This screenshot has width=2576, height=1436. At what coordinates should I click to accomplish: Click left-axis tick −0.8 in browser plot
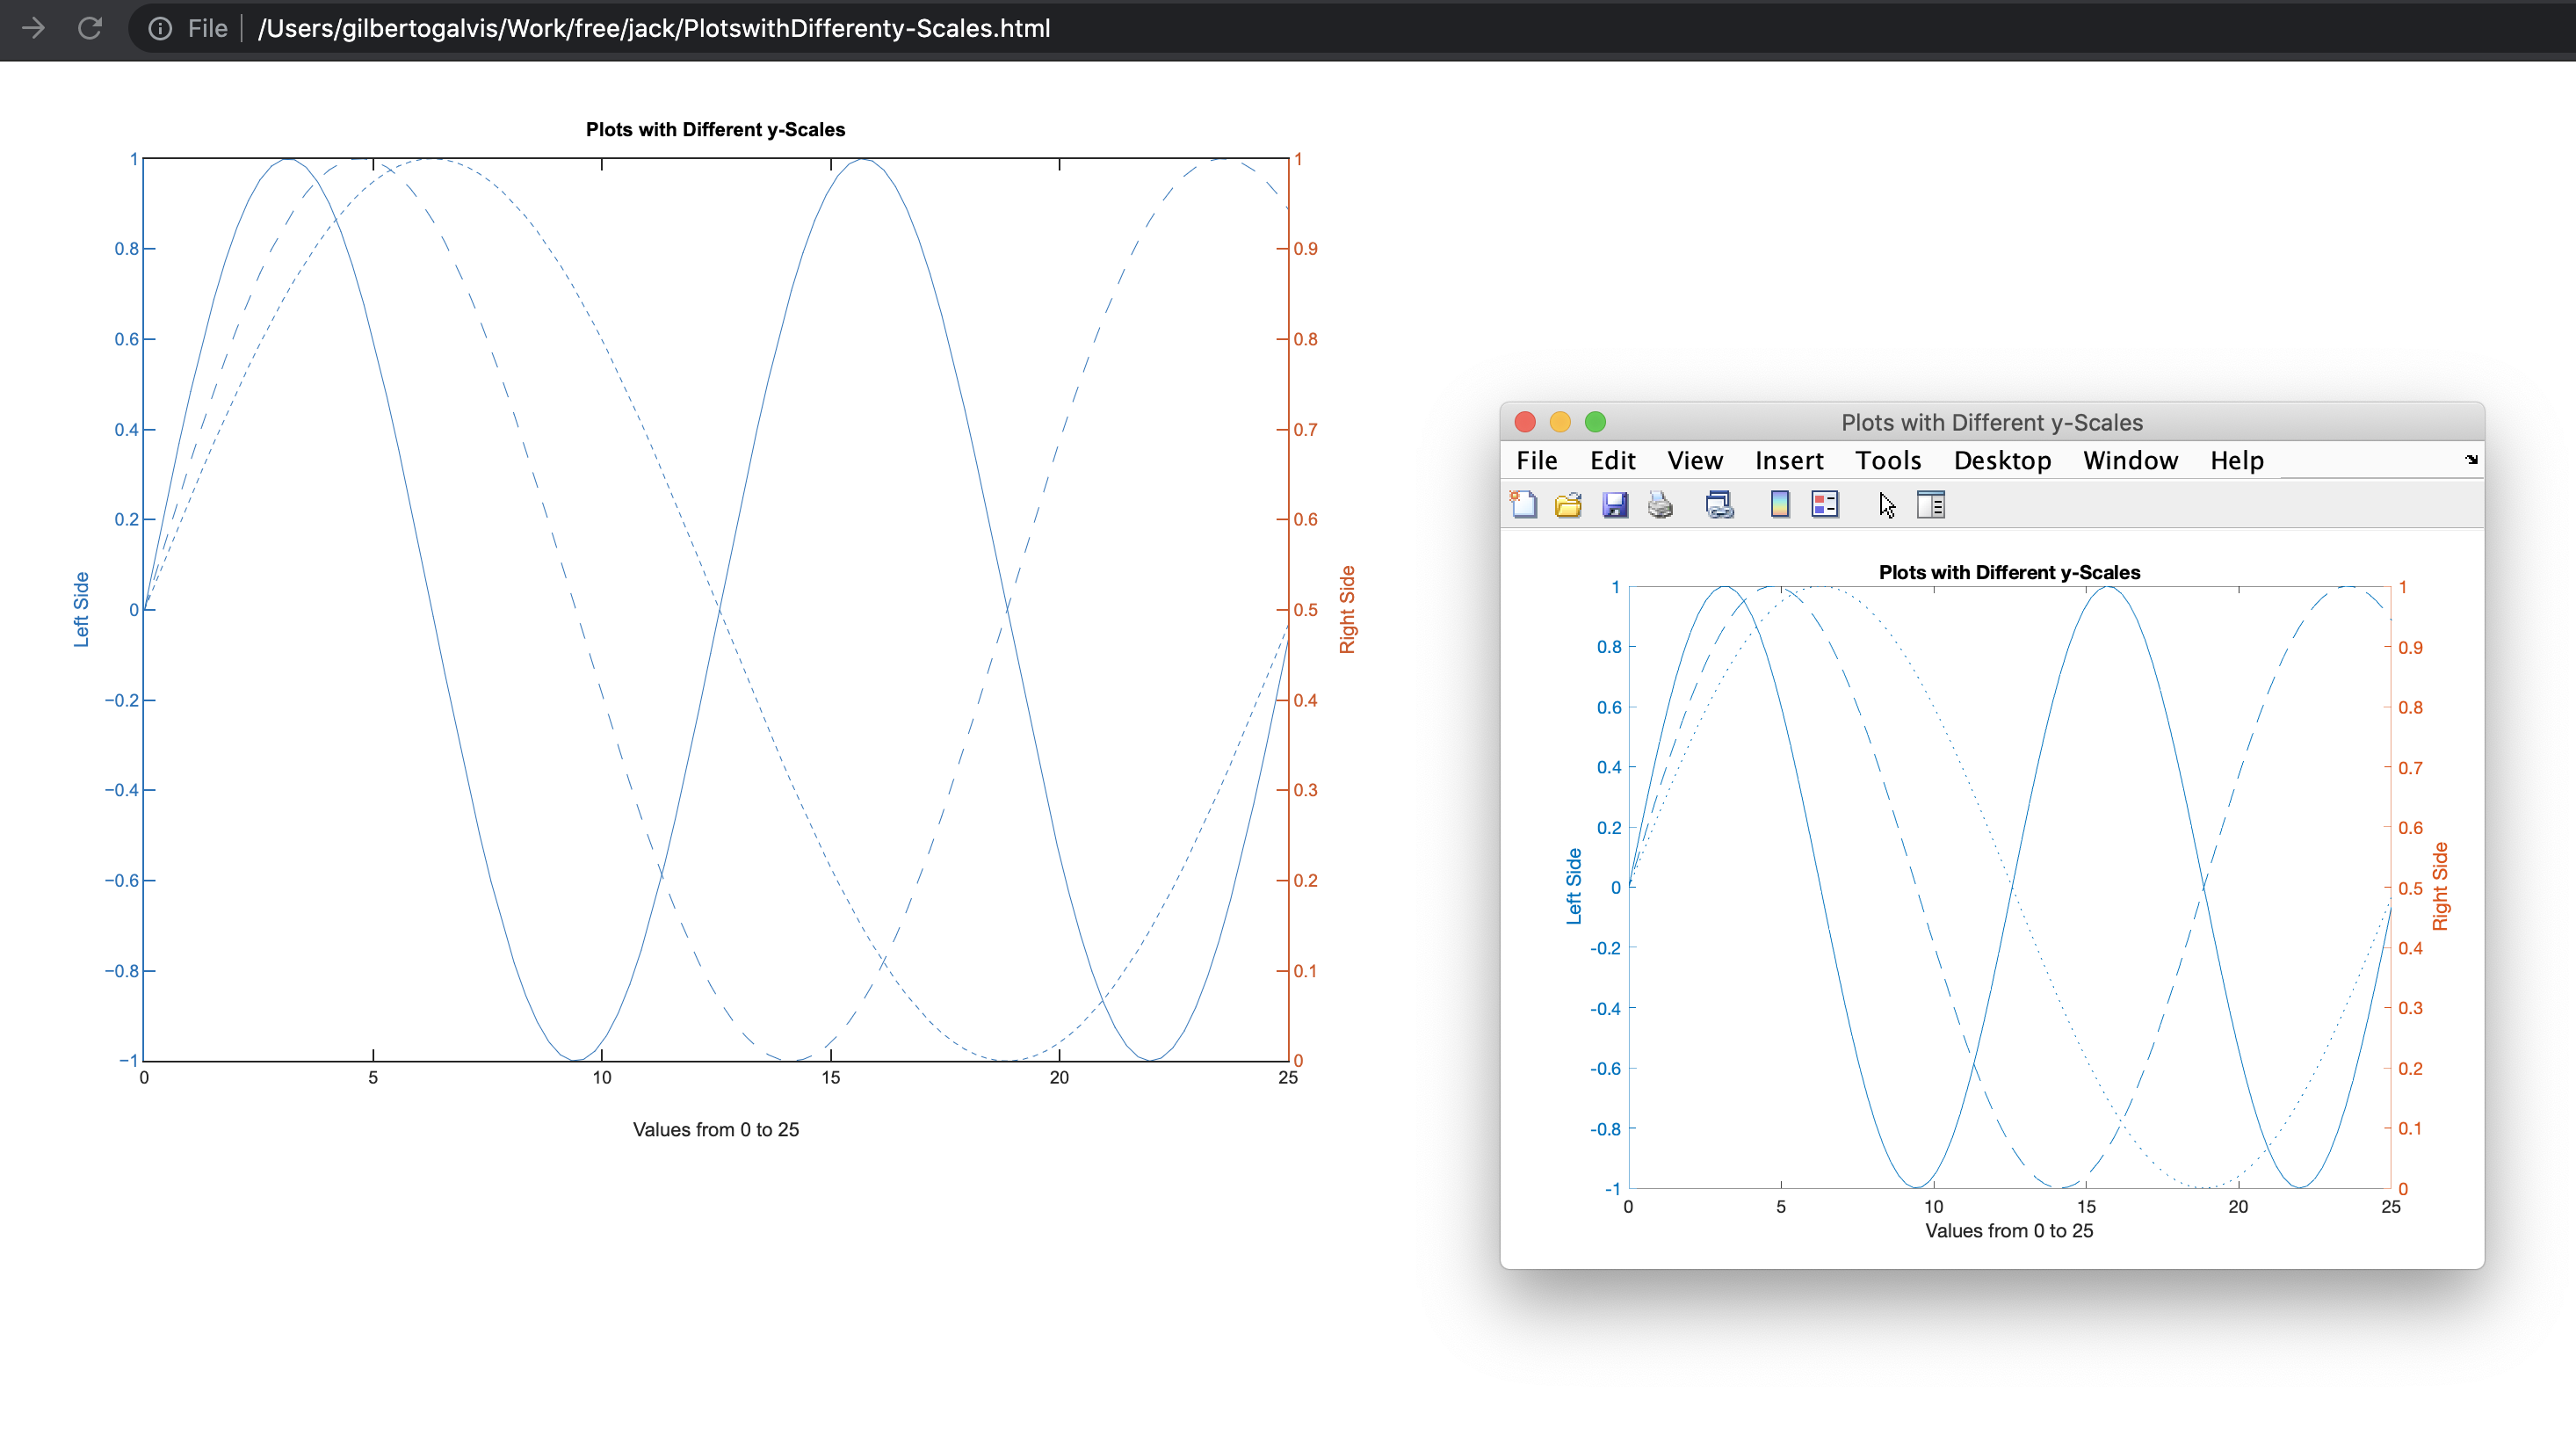pos(122,971)
